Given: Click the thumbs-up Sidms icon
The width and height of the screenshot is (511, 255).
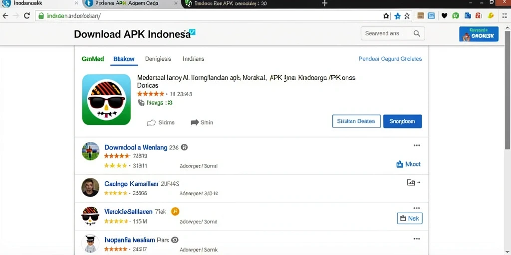Looking at the screenshot, I should (151, 123).
